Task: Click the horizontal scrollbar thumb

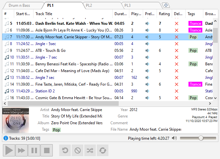Action: [63, 104]
